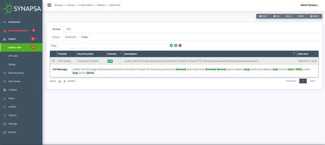Open the Admin Synapsa user dropdown
The height and width of the screenshot is (145, 325).
pyautogui.click(x=310, y=5)
